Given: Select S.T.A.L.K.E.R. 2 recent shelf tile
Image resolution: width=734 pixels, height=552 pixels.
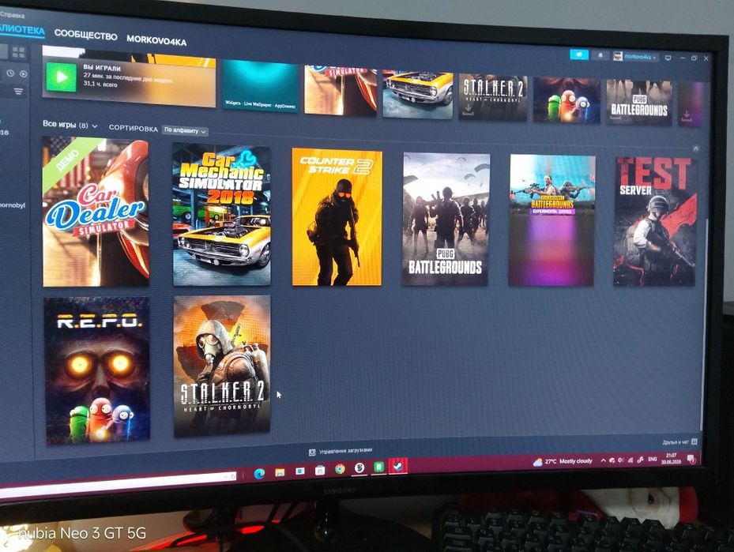Looking at the screenshot, I should (493, 97).
